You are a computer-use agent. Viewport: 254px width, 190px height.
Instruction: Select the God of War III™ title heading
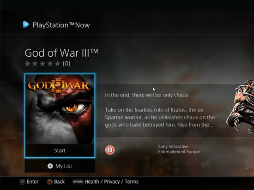pos(61,53)
